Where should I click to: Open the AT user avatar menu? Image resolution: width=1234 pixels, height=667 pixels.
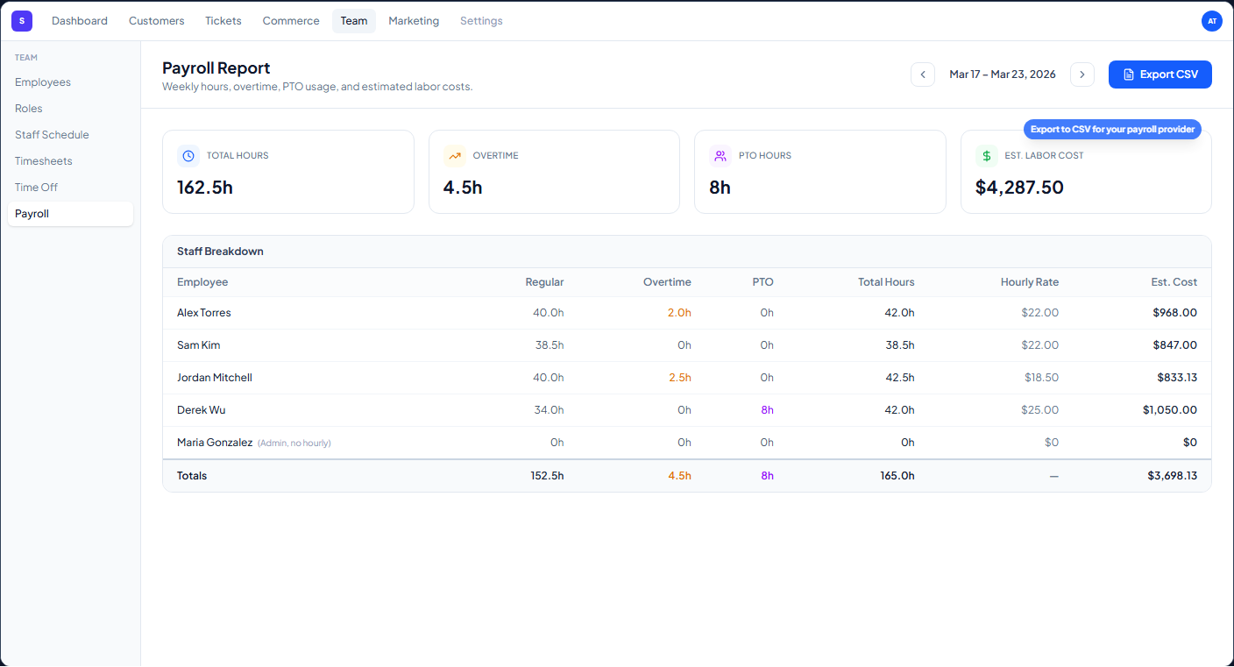coord(1212,21)
